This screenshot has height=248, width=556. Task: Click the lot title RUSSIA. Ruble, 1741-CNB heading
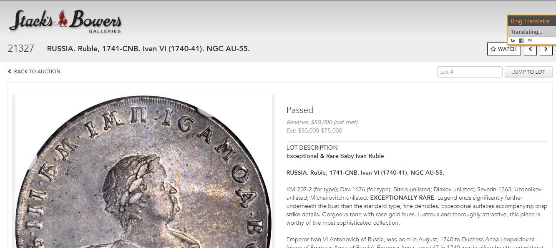pyautogui.click(x=148, y=49)
